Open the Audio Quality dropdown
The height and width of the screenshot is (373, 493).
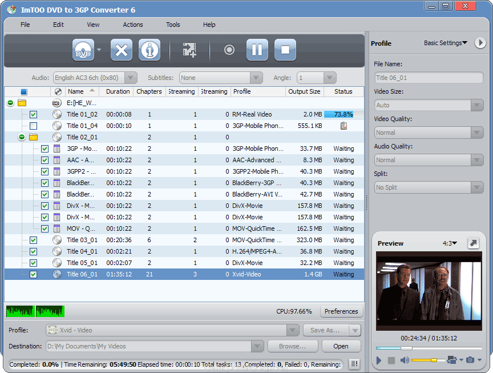coord(429,160)
